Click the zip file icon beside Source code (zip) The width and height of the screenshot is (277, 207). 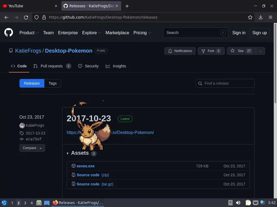point(74,175)
